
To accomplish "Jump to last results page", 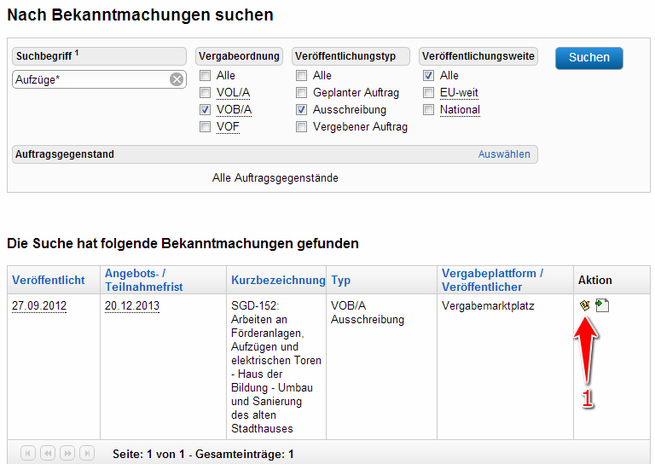I will [x=86, y=453].
